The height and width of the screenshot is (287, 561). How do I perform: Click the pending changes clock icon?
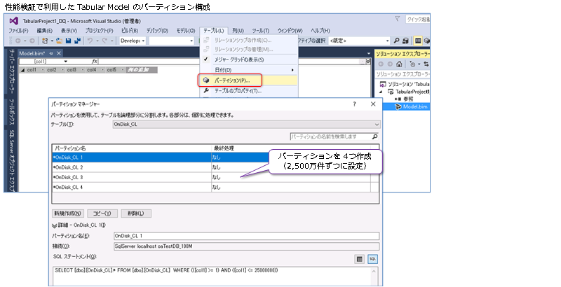412,64
